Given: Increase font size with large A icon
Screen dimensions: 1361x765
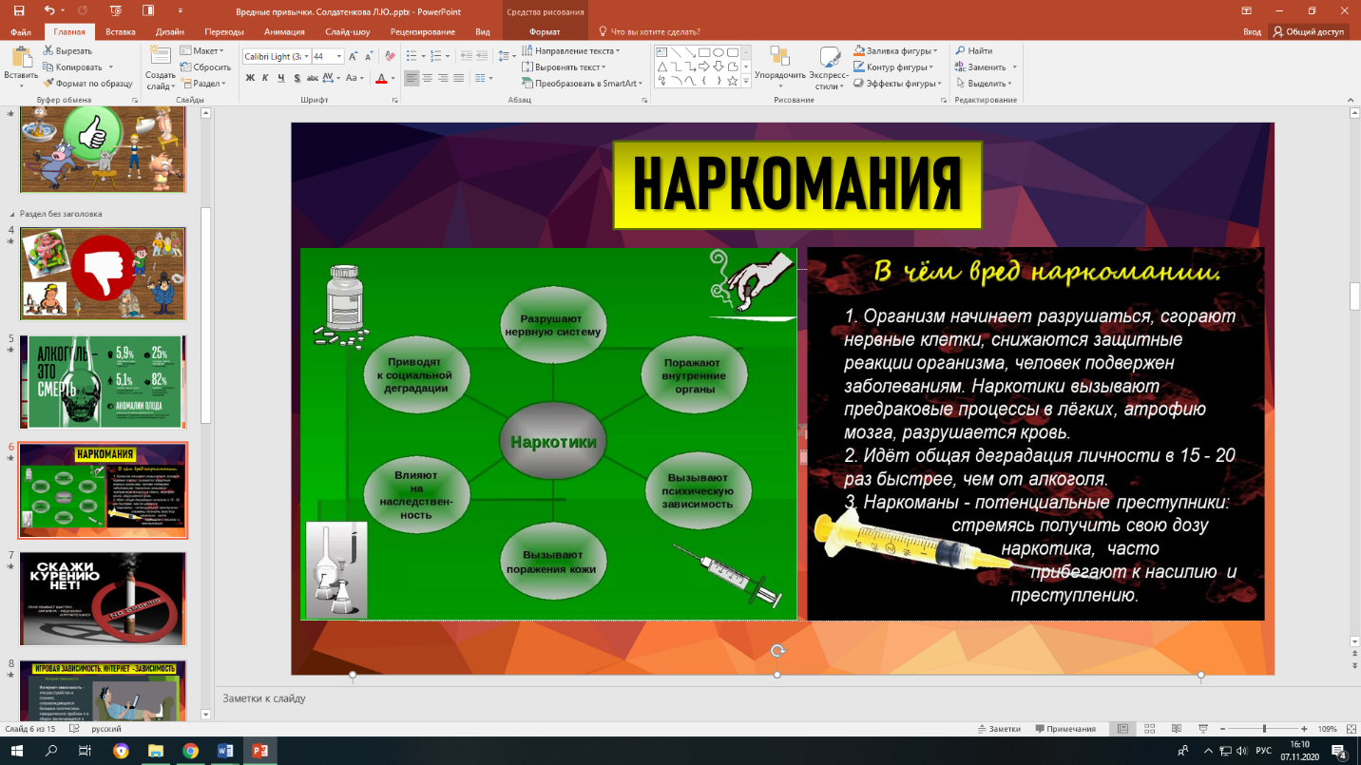Looking at the screenshot, I should click(354, 56).
